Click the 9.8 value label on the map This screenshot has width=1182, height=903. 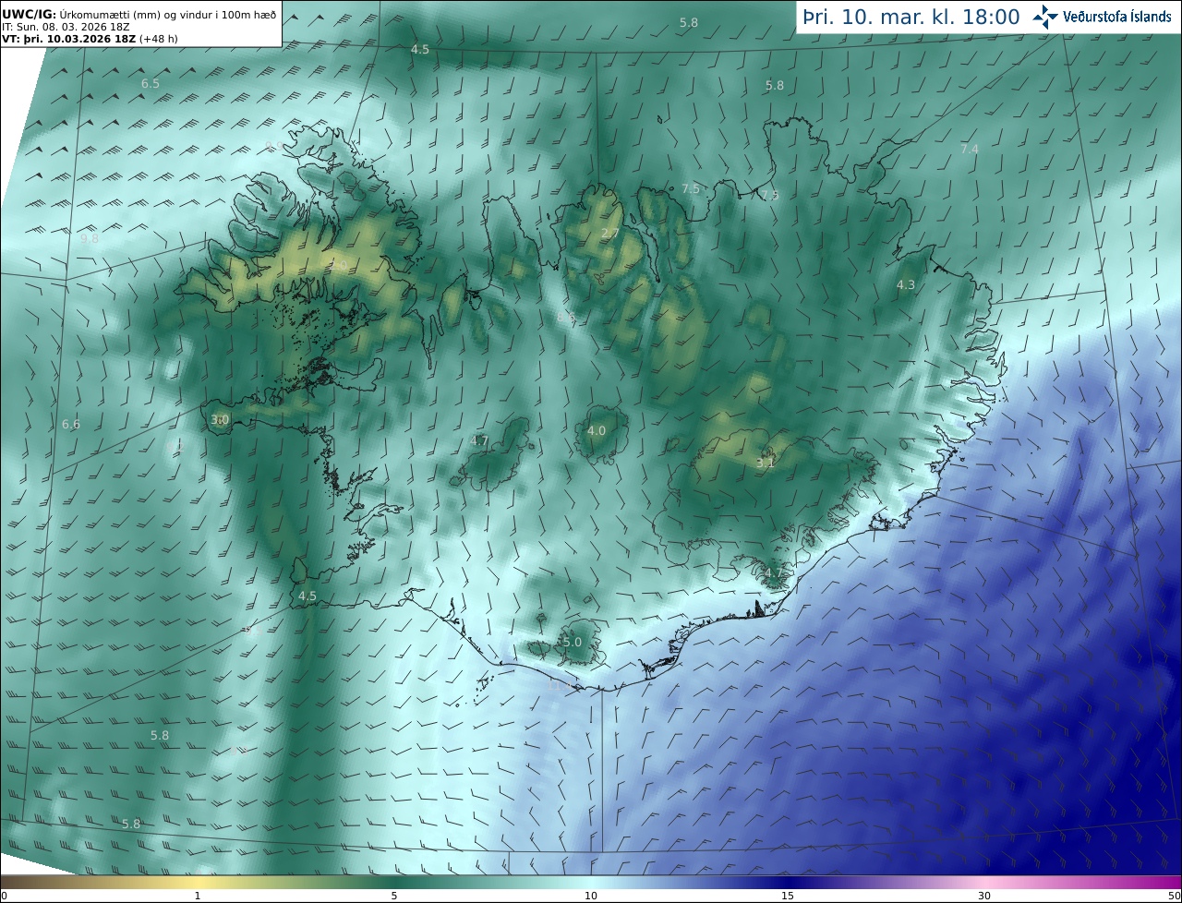90,238
